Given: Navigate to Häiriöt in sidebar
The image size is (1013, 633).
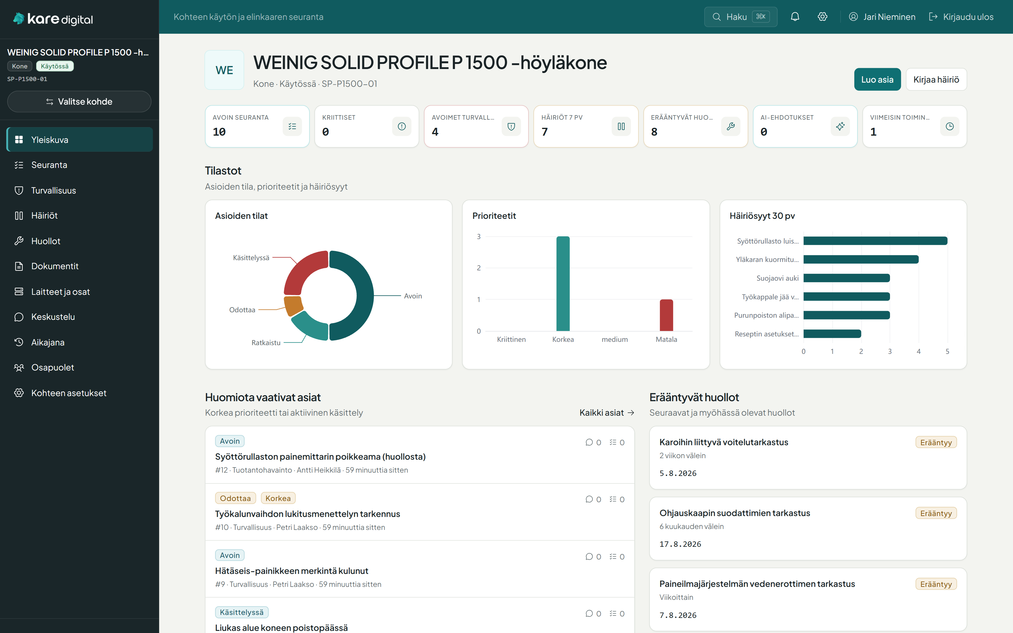Looking at the screenshot, I should pos(80,216).
